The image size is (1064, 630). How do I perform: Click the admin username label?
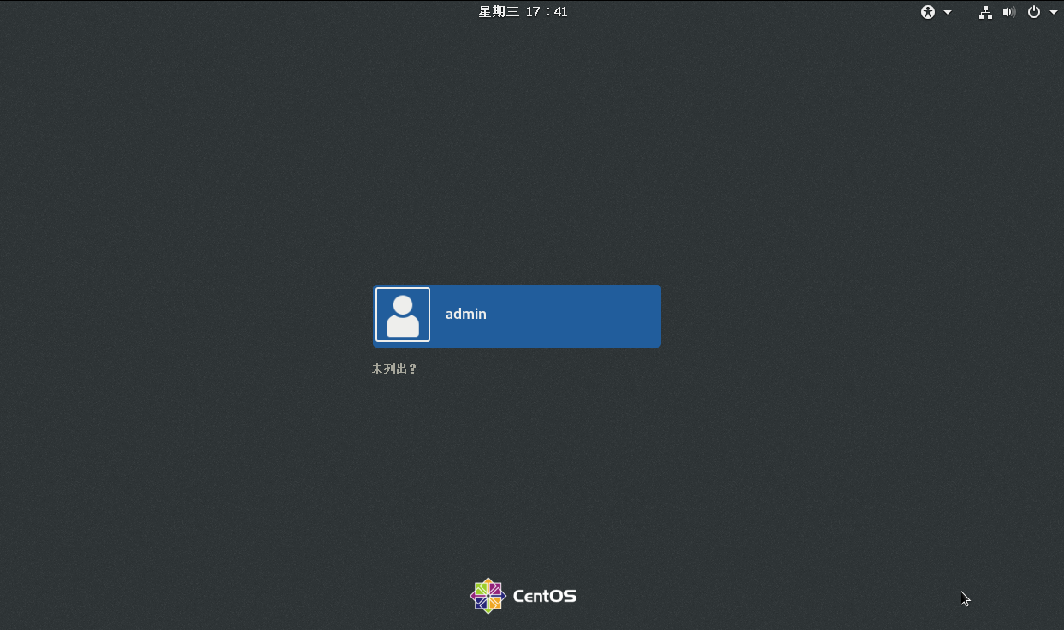(466, 314)
